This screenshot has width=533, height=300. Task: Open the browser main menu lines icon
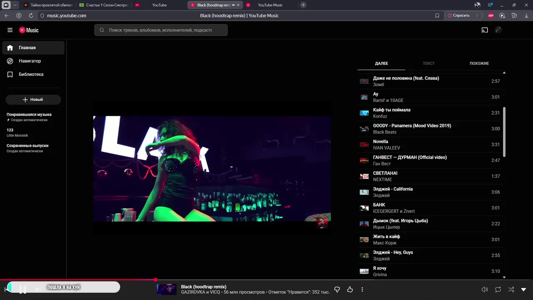pos(490,5)
